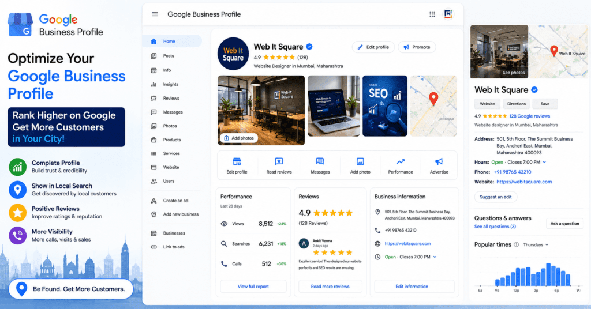Click the Advertise megaphone quick action icon
This screenshot has width=591, height=309.
(439, 162)
